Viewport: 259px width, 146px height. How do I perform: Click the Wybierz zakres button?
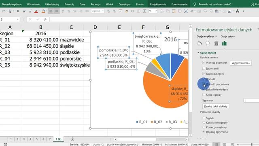point(241,63)
